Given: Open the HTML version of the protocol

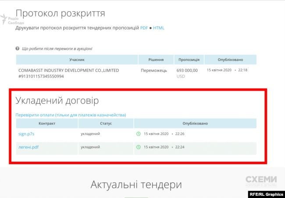Looking at the screenshot, I should coord(159,28).
